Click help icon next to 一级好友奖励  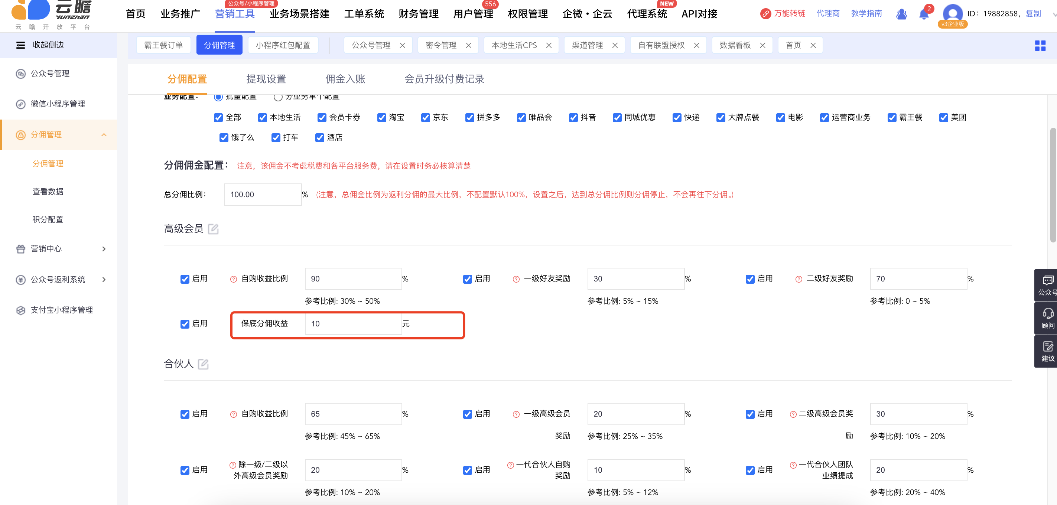(516, 279)
